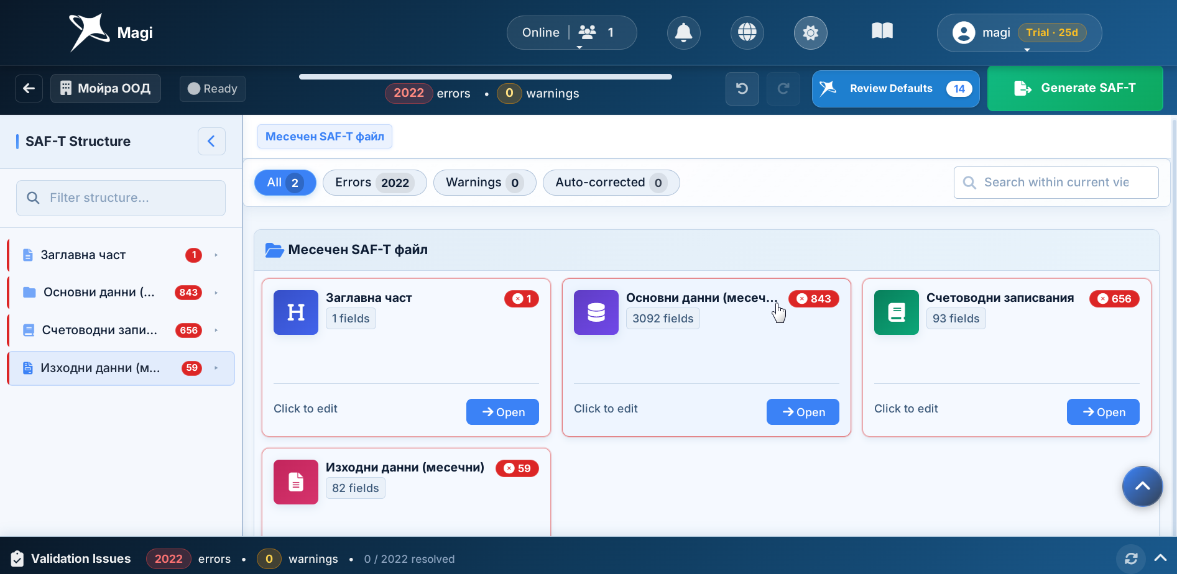
Task: Open the documentation book icon
Action: tap(882, 31)
